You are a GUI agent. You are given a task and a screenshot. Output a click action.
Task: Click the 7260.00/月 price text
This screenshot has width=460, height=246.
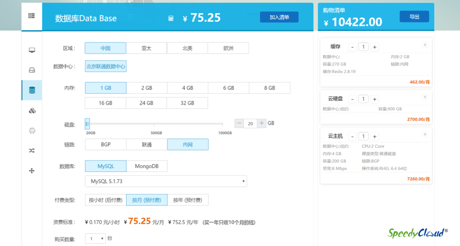coord(418,179)
